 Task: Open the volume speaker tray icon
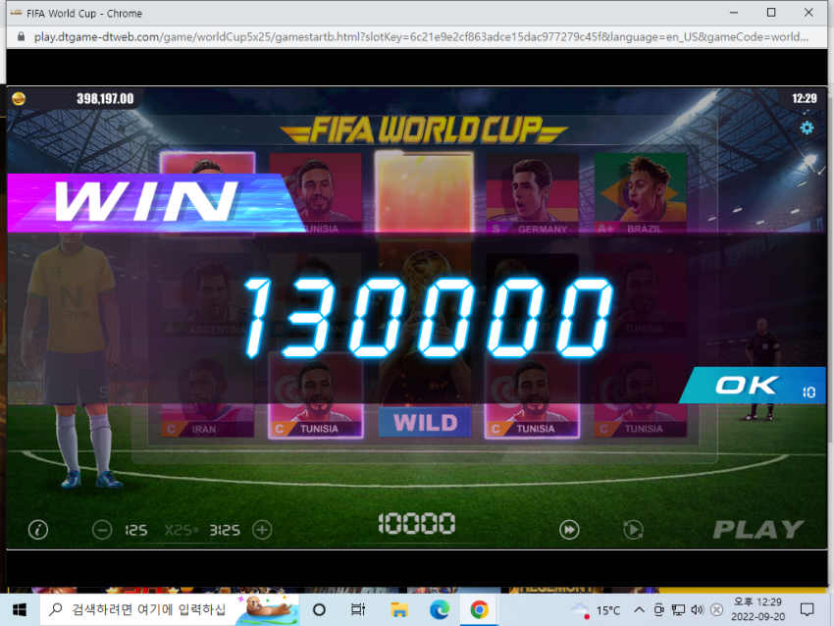(697, 610)
